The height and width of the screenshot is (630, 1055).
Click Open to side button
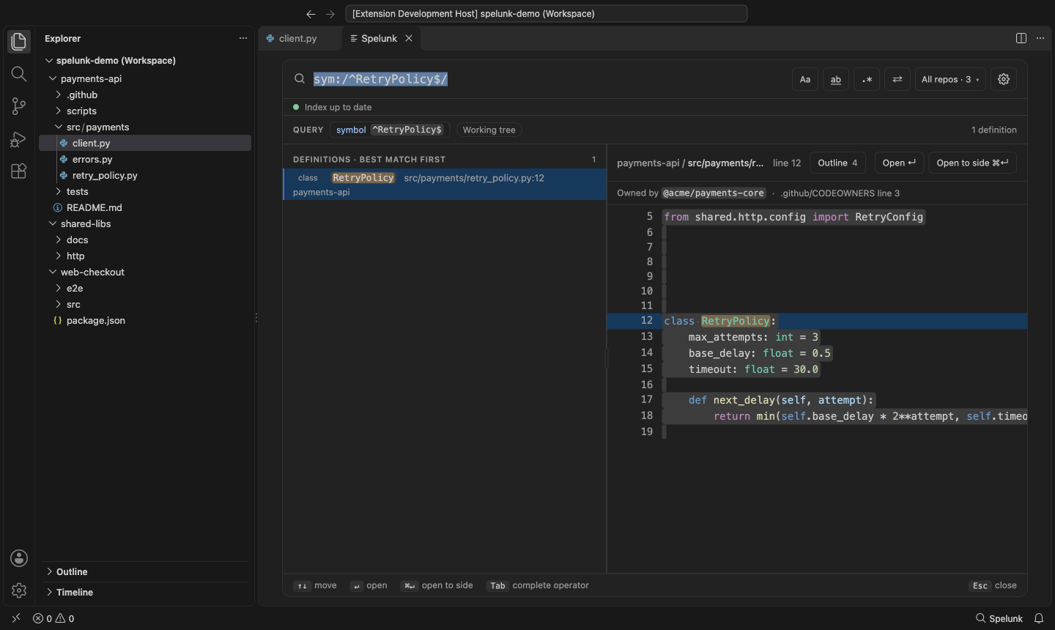(972, 163)
